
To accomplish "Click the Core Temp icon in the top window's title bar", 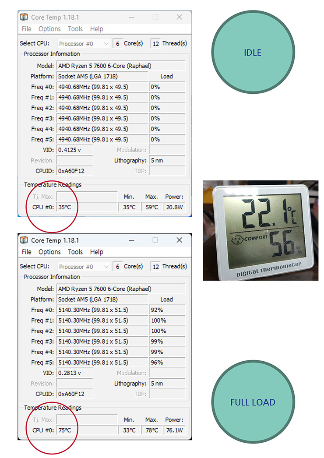I will pos(25,17).
